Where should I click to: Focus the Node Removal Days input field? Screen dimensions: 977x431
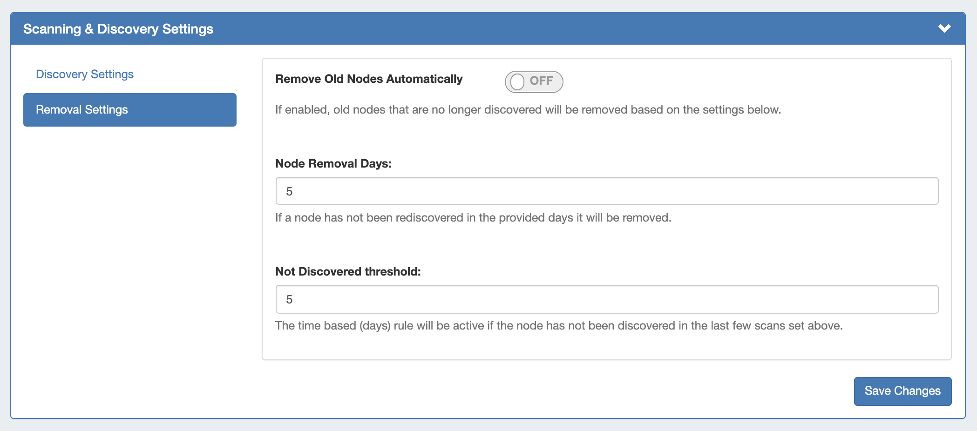click(606, 191)
